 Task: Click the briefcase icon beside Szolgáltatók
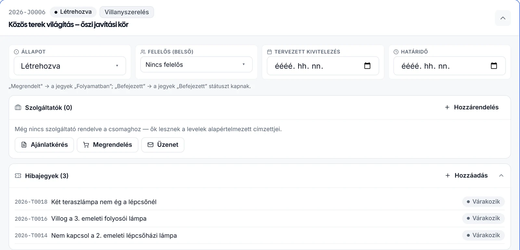click(18, 107)
